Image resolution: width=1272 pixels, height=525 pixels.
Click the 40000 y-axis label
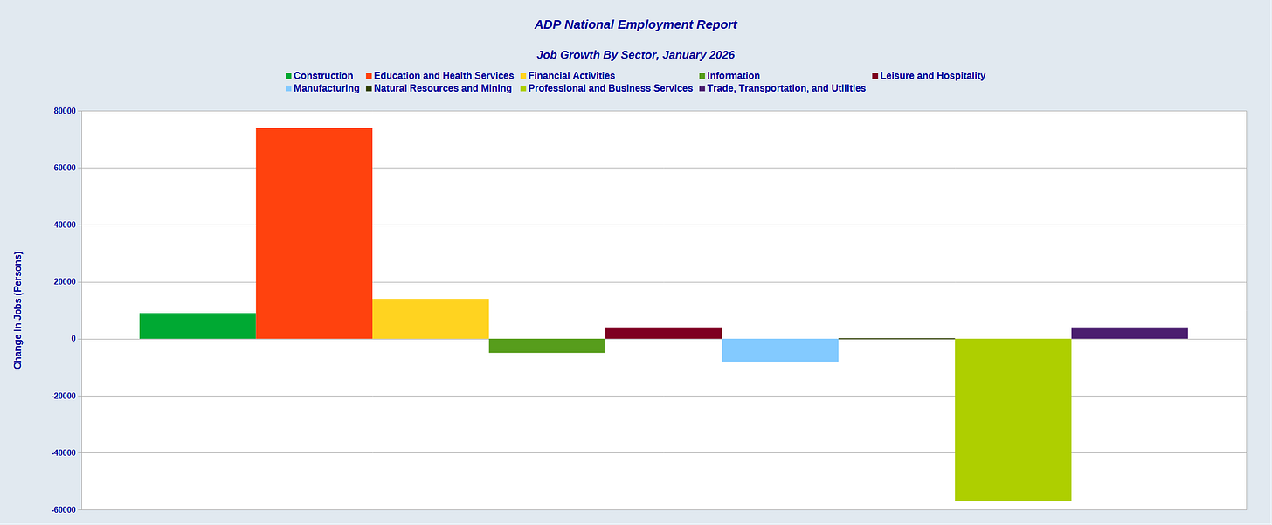click(65, 225)
